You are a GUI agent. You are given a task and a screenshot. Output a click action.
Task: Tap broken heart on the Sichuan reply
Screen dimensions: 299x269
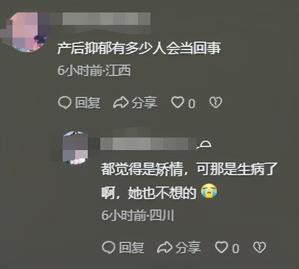[259, 247]
